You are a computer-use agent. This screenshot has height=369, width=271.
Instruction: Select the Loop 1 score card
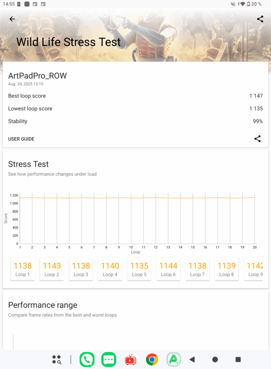23,269
